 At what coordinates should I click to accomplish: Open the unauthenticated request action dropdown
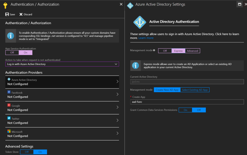62,64
